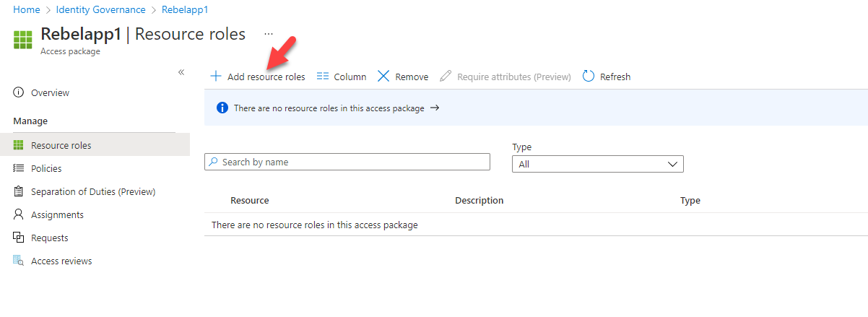Click the pencil icon for Require attributes
This screenshot has height=317, width=868.
(446, 77)
